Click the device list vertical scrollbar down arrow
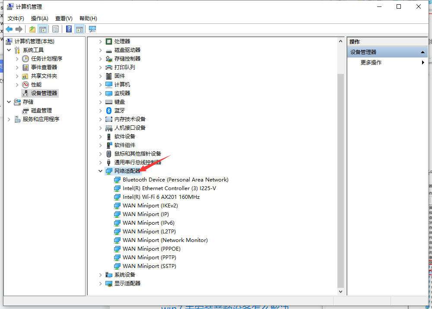The width and height of the screenshot is (432, 309). 340,291
